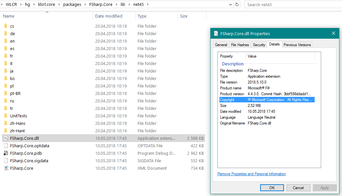
Task: Click the UnitTests folder icon
Action: tap(6, 116)
